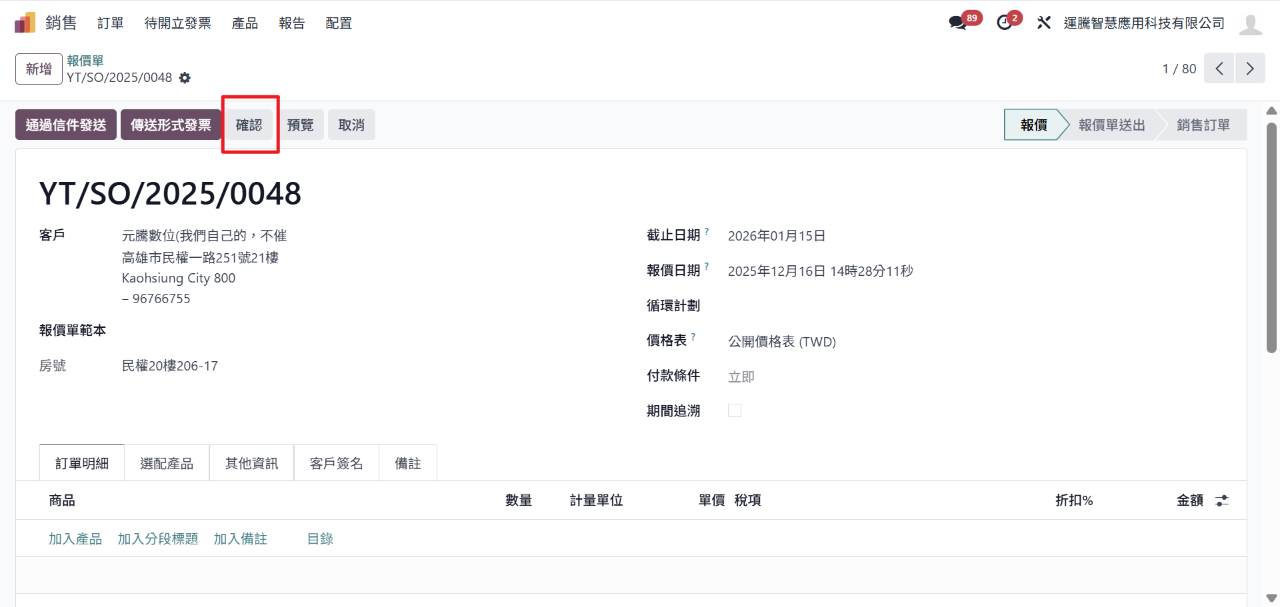1280x607 pixels.
Task: Toggle the 期間追溯 checkbox
Action: click(734, 410)
